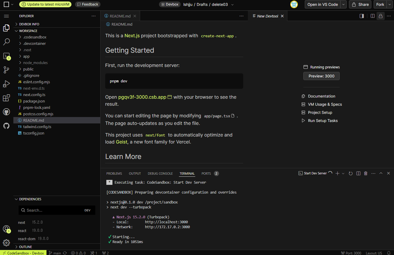This screenshot has width=394, height=255.
Task: Click CodeSandbox - Devbox remote indicator
Action: [x=23, y=253]
